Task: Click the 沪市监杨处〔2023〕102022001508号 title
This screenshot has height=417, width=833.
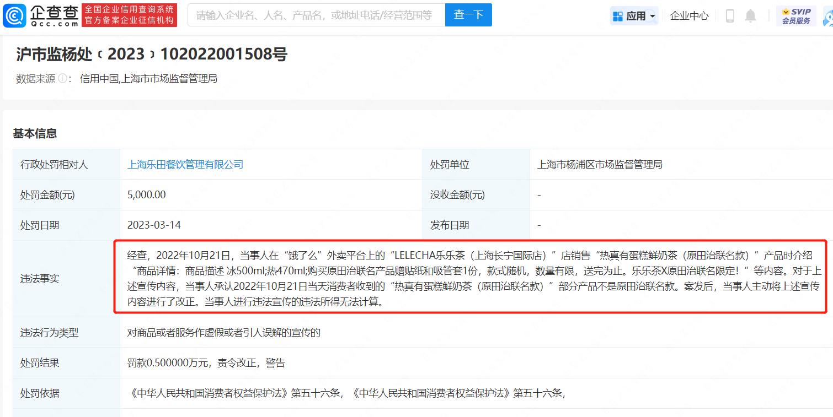Action: click(152, 54)
